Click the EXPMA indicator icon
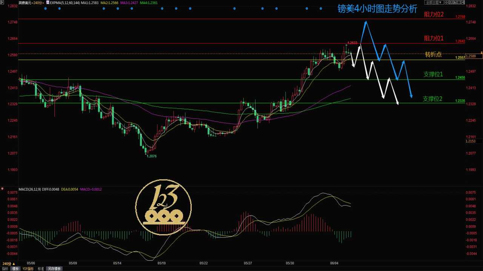Screen dimensions: 483x271 48,3
